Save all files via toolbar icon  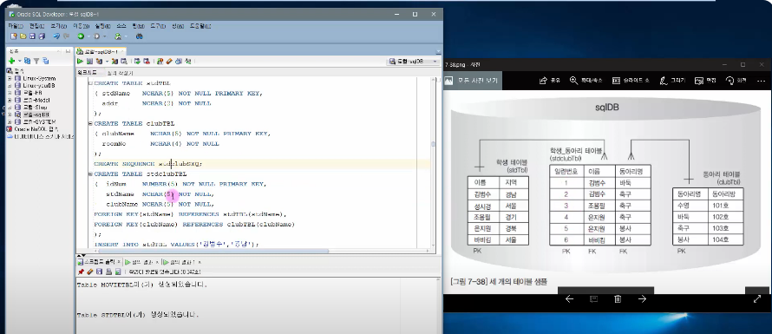(x=41, y=36)
